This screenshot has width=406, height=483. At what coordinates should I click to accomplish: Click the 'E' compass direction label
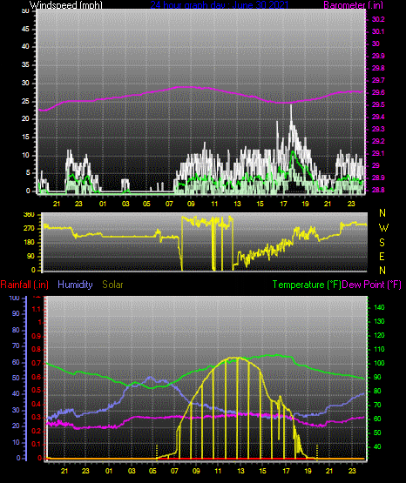(x=382, y=256)
